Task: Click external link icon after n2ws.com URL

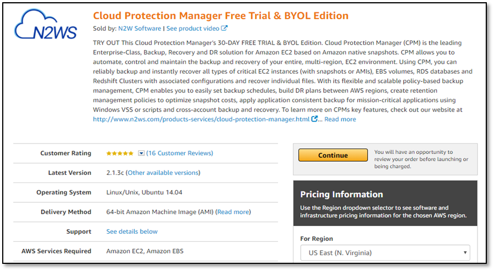Action: 314,119
